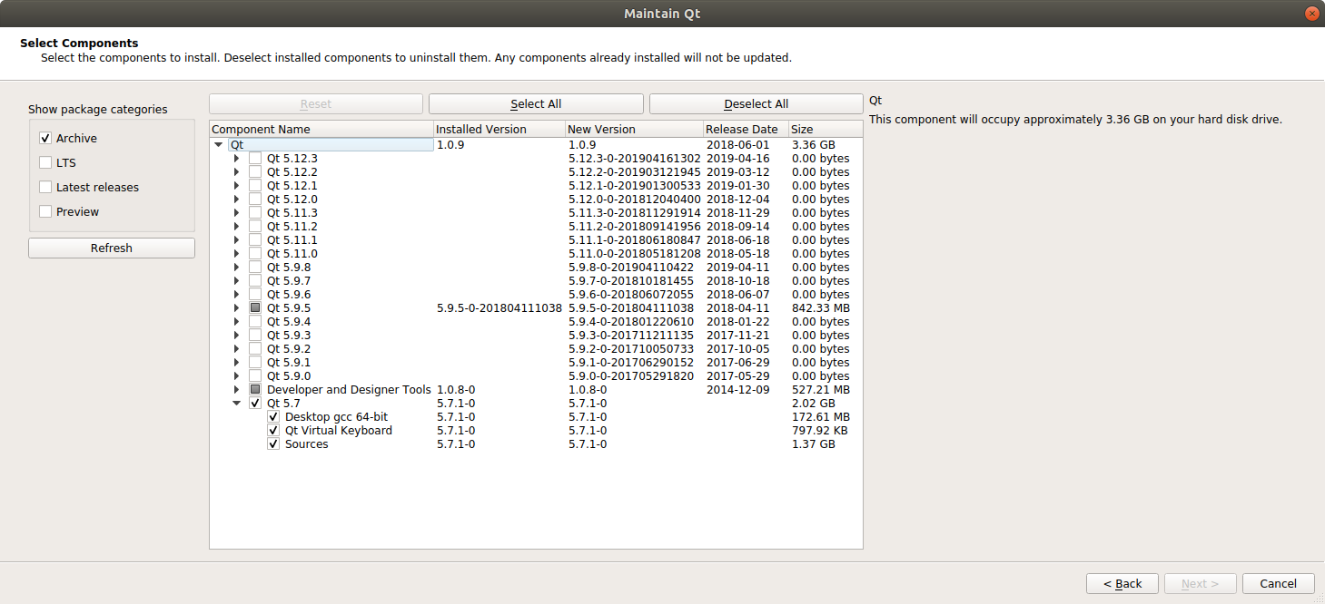Expand the Qt 5.9.5 tree node
The width and height of the screenshot is (1325, 604).
tap(236, 308)
